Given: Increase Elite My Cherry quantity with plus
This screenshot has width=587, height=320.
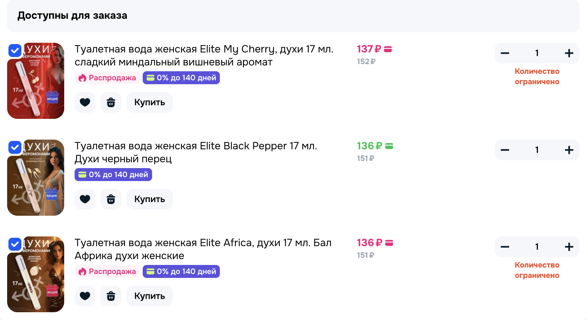Looking at the screenshot, I should [569, 53].
